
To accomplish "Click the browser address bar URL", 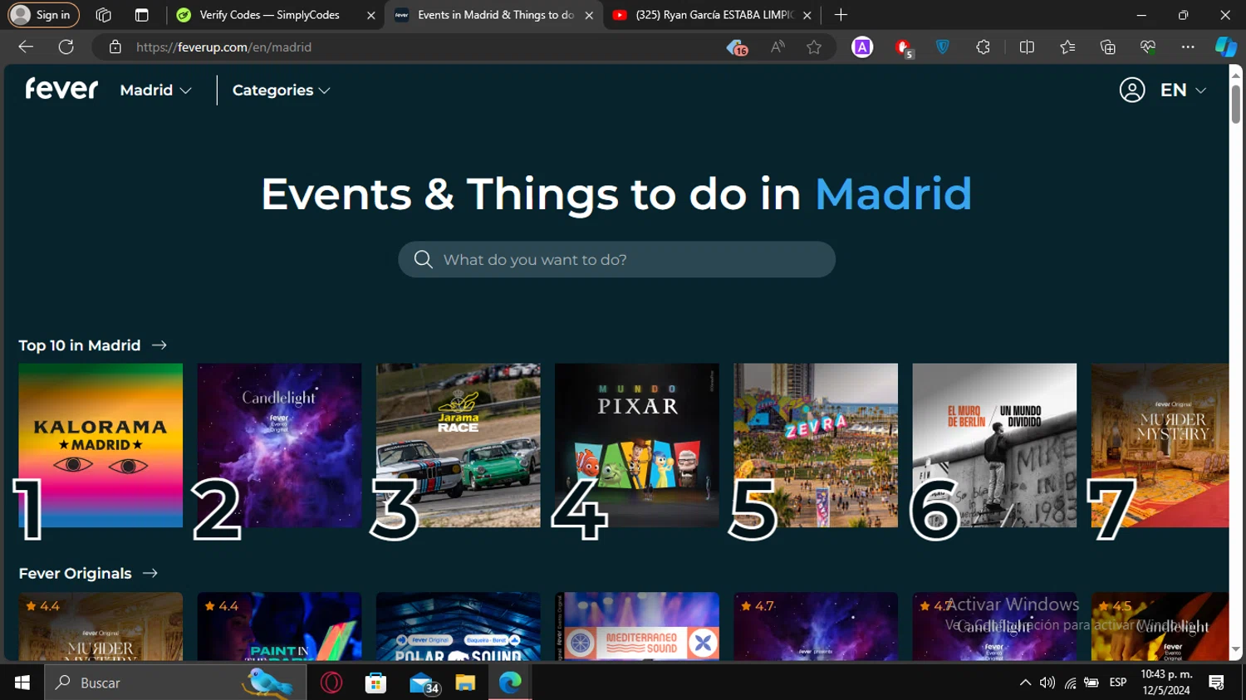I will click(x=224, y=47).
